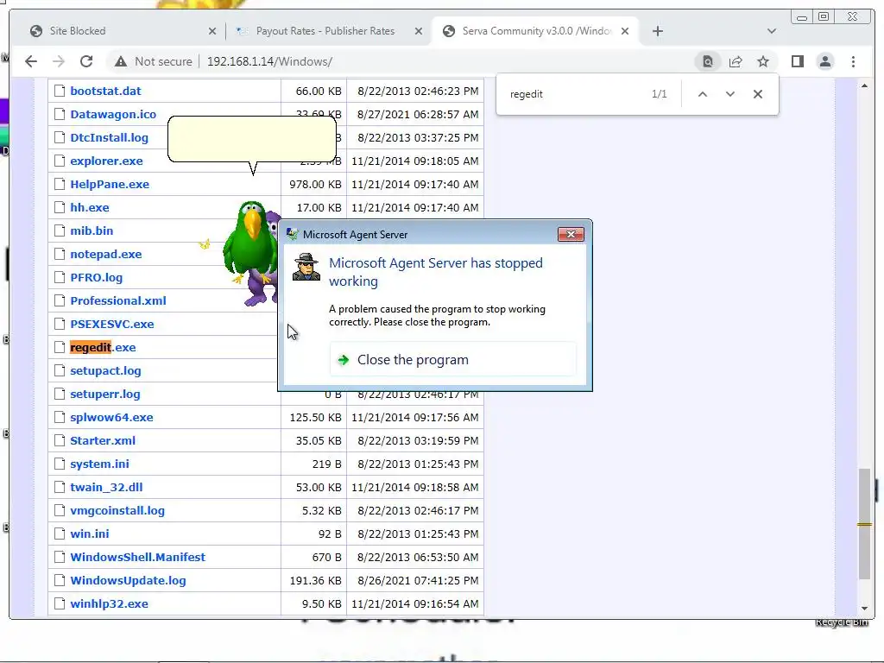Switch to the Payout Rates - Publisher Rates tab
The height and width of the screenshot is (663, 884).
coord(329,31)
